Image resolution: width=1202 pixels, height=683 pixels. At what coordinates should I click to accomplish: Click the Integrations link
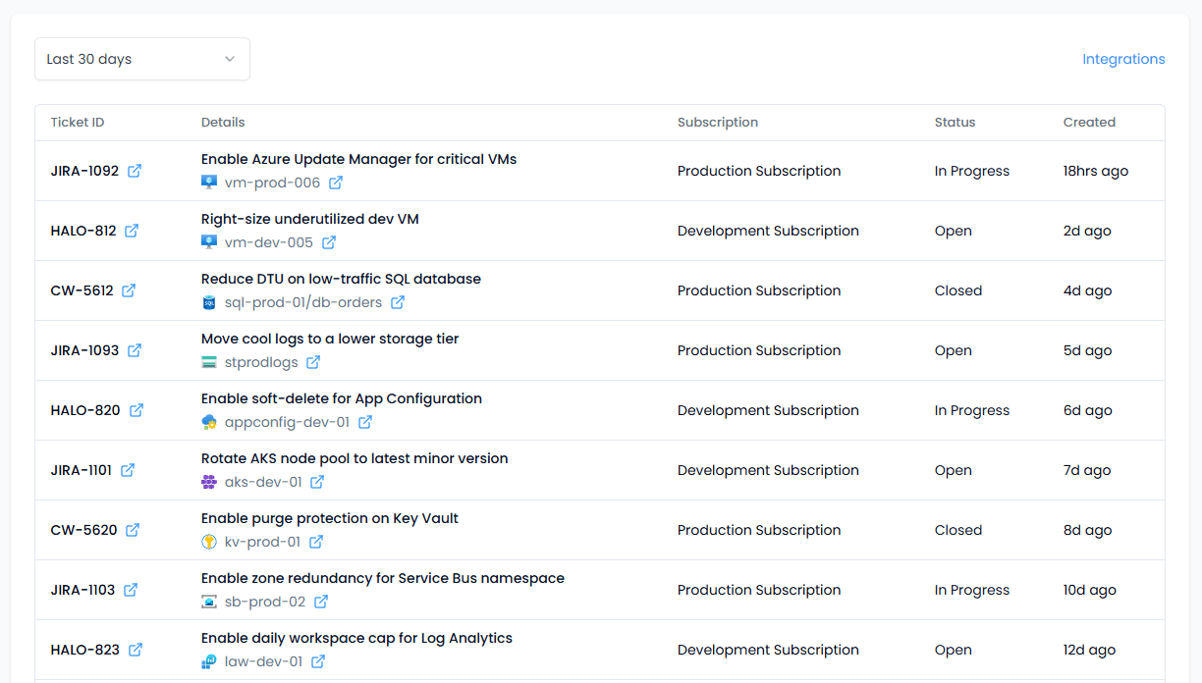(1123, 59)
